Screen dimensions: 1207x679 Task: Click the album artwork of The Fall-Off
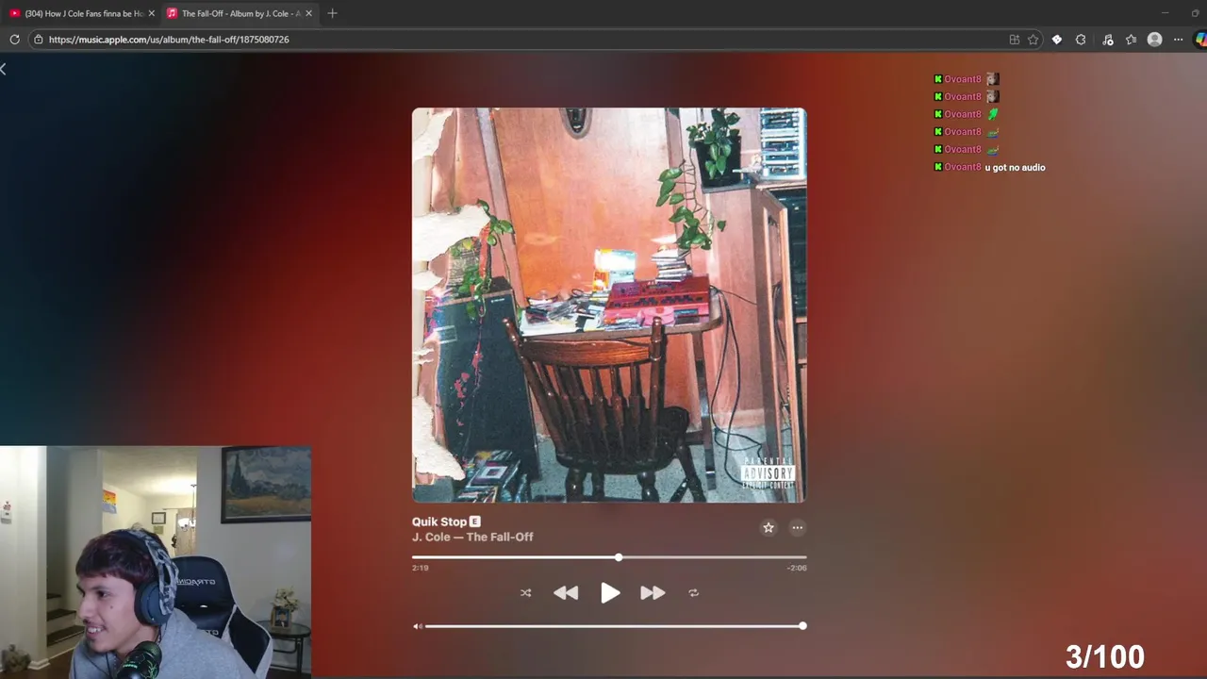(609, 305)
